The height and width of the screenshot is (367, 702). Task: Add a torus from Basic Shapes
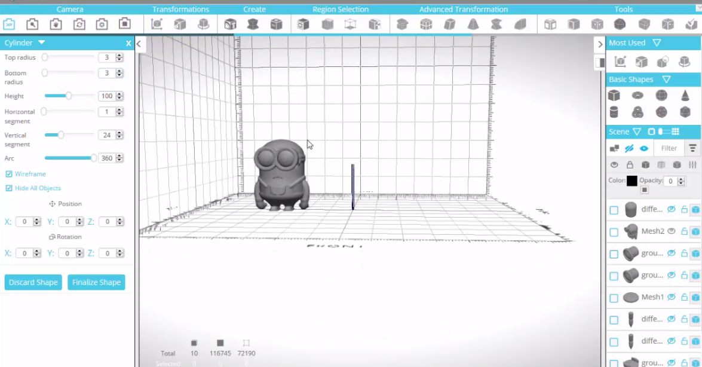click(x=637, y=95)
